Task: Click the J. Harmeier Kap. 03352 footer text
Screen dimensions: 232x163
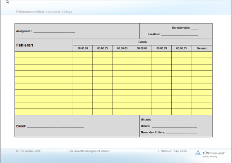Action: point(173,151)
